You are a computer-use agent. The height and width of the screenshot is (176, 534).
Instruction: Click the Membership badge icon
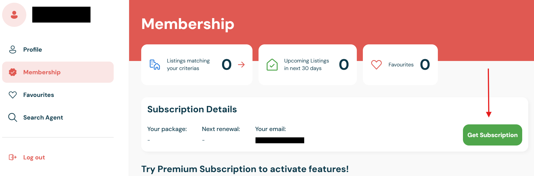click(x=13, y=72)
